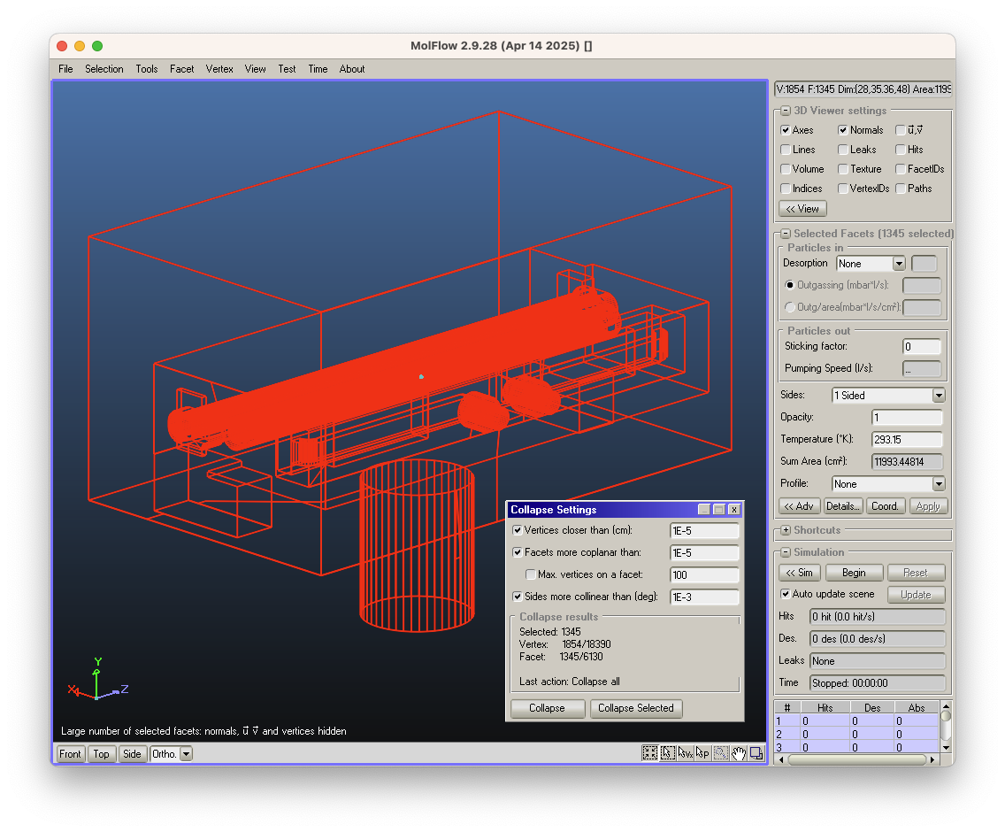Minimize the MolFlow window with yellow button
This screenshot has width=1005, height=832.
(x=80, y=46)
